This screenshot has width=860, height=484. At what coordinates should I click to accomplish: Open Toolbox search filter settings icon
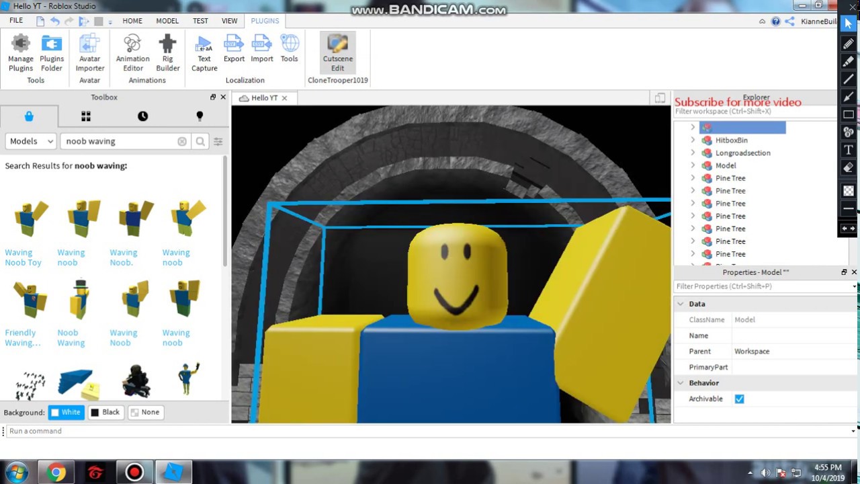[x=218, y=141]
